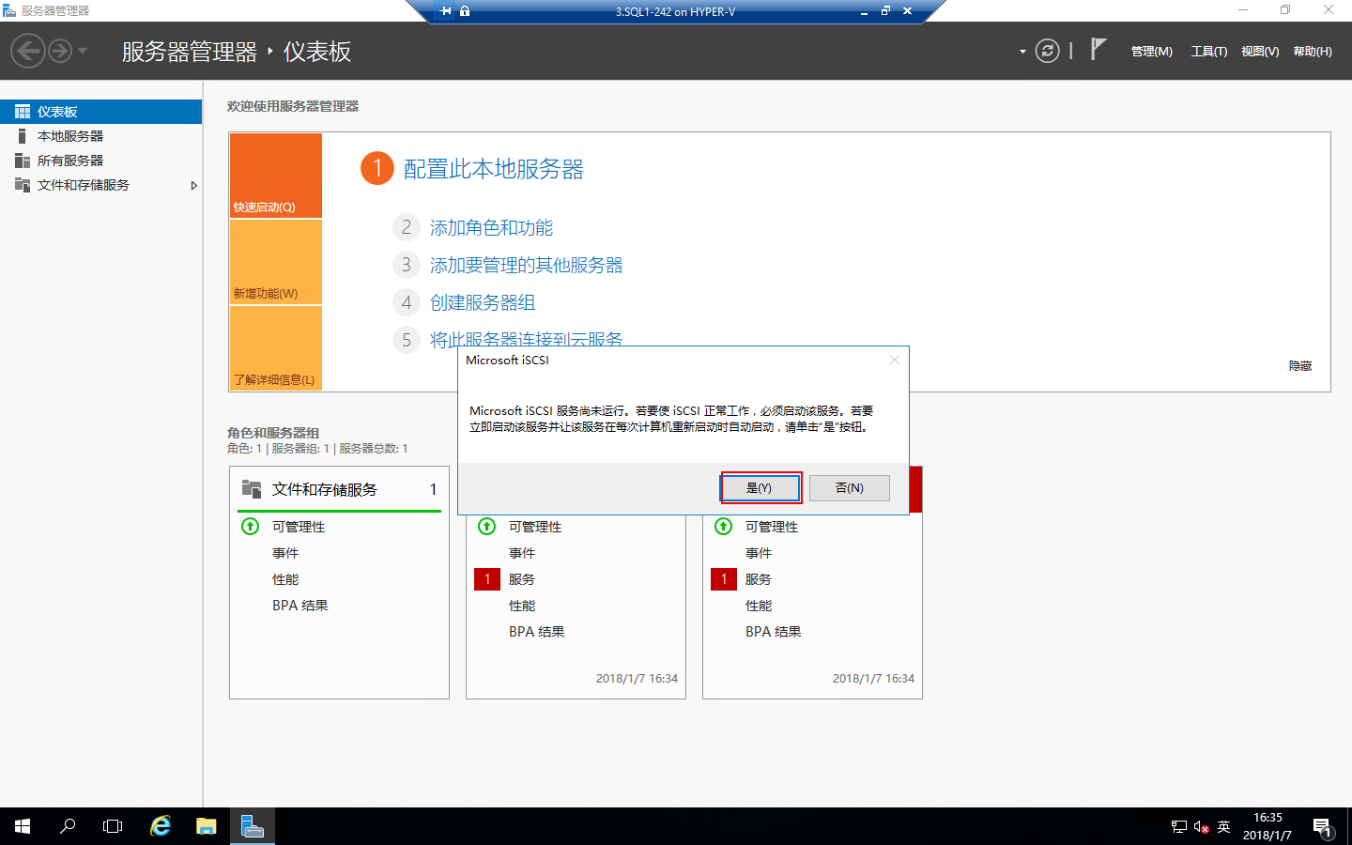Open the 添加要管理的其他服务器 link
This screenshot has width=1352, height=845.
coord(527,266)
